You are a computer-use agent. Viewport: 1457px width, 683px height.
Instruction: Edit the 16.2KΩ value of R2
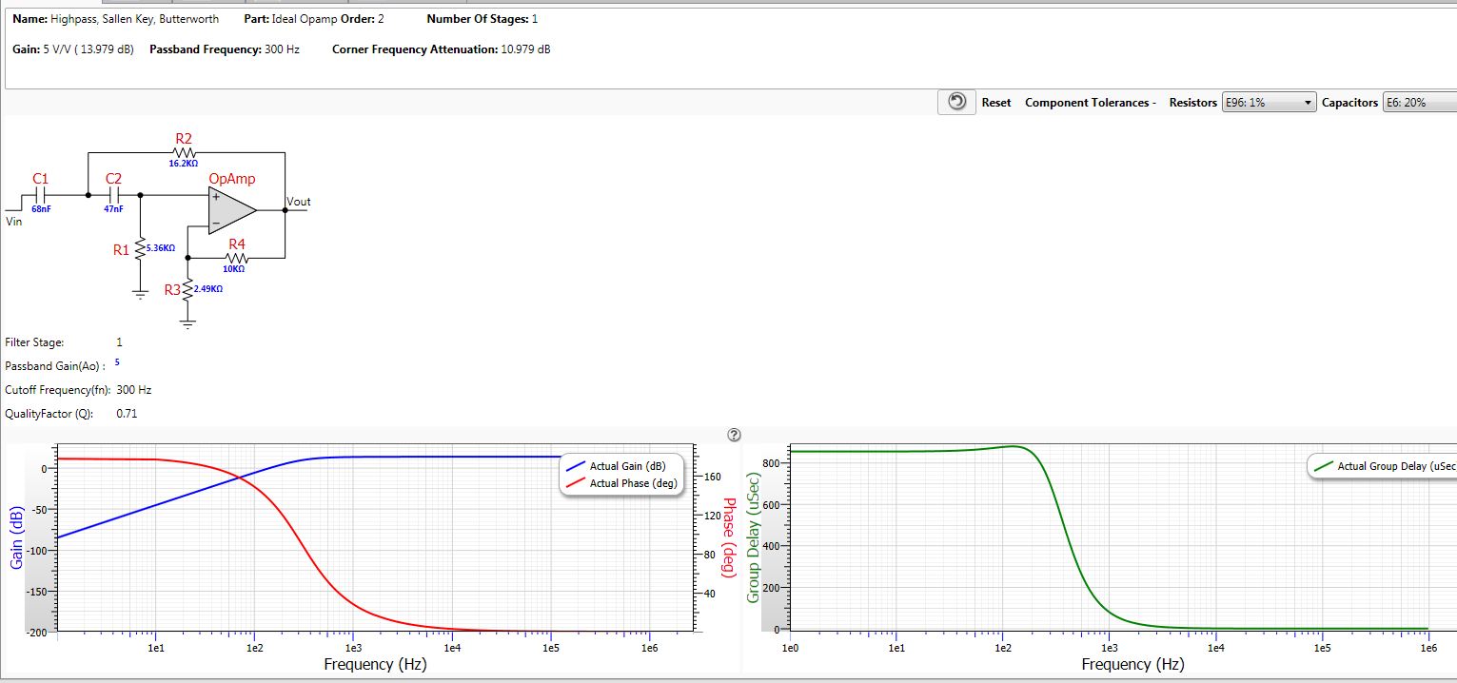[184, 165]
